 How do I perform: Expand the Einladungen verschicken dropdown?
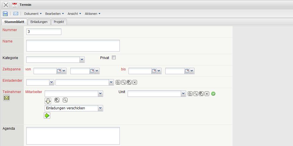pos(100,108)
